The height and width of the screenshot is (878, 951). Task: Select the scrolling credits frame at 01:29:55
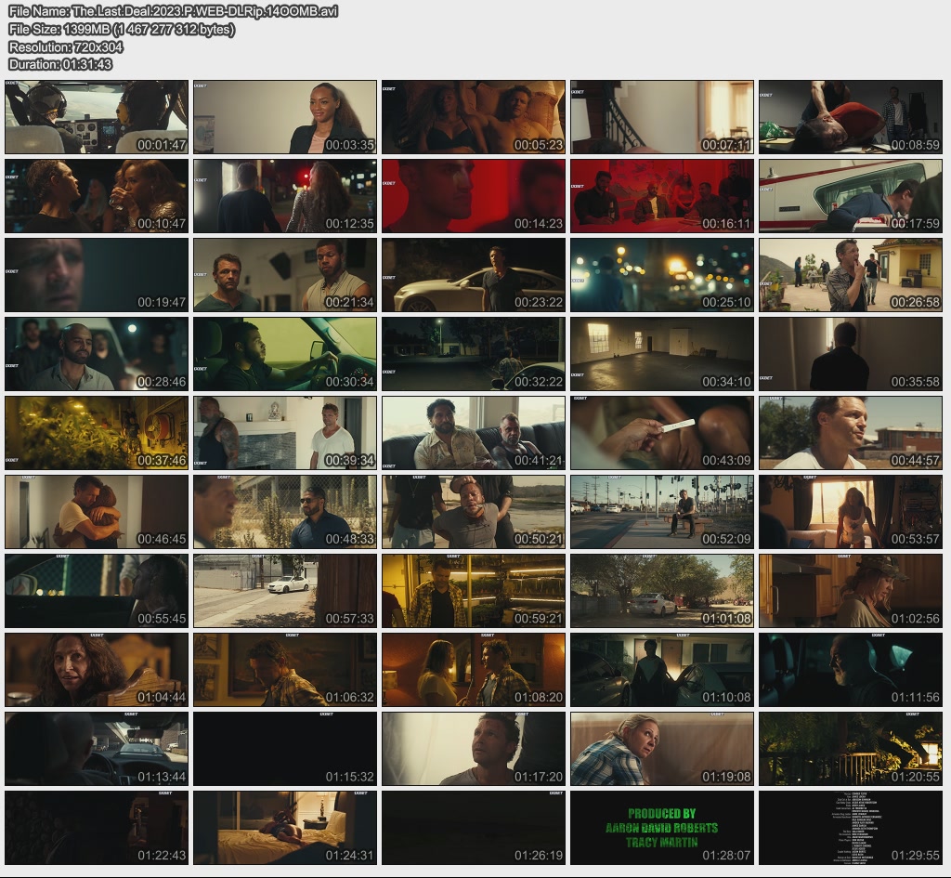851,828
